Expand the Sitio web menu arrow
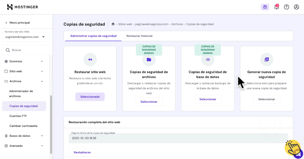This screenshot has width=304, height=159. [x=42, y=71]
